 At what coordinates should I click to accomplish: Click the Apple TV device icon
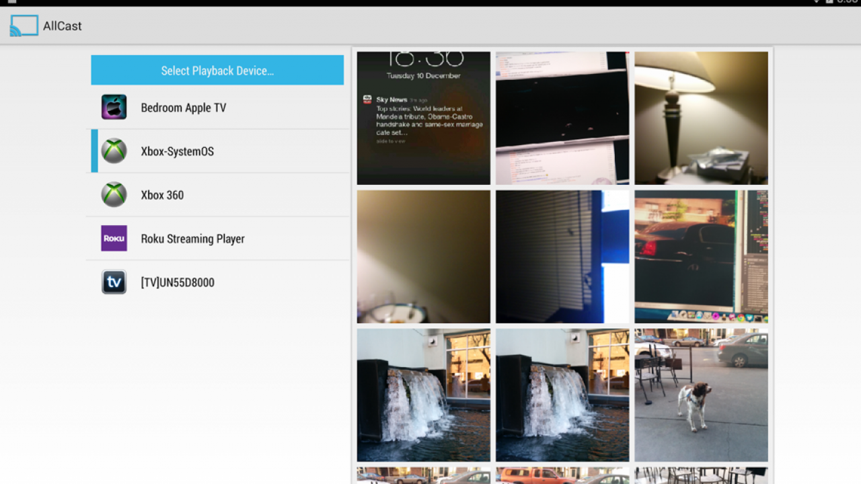(x=114, y=108)
